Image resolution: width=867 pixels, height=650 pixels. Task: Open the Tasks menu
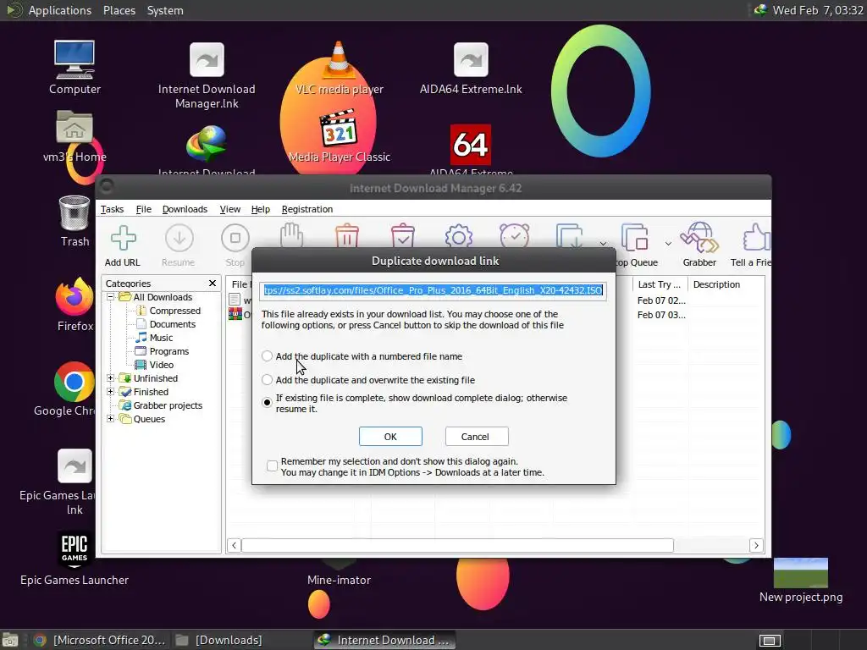(x=112, y=209)
